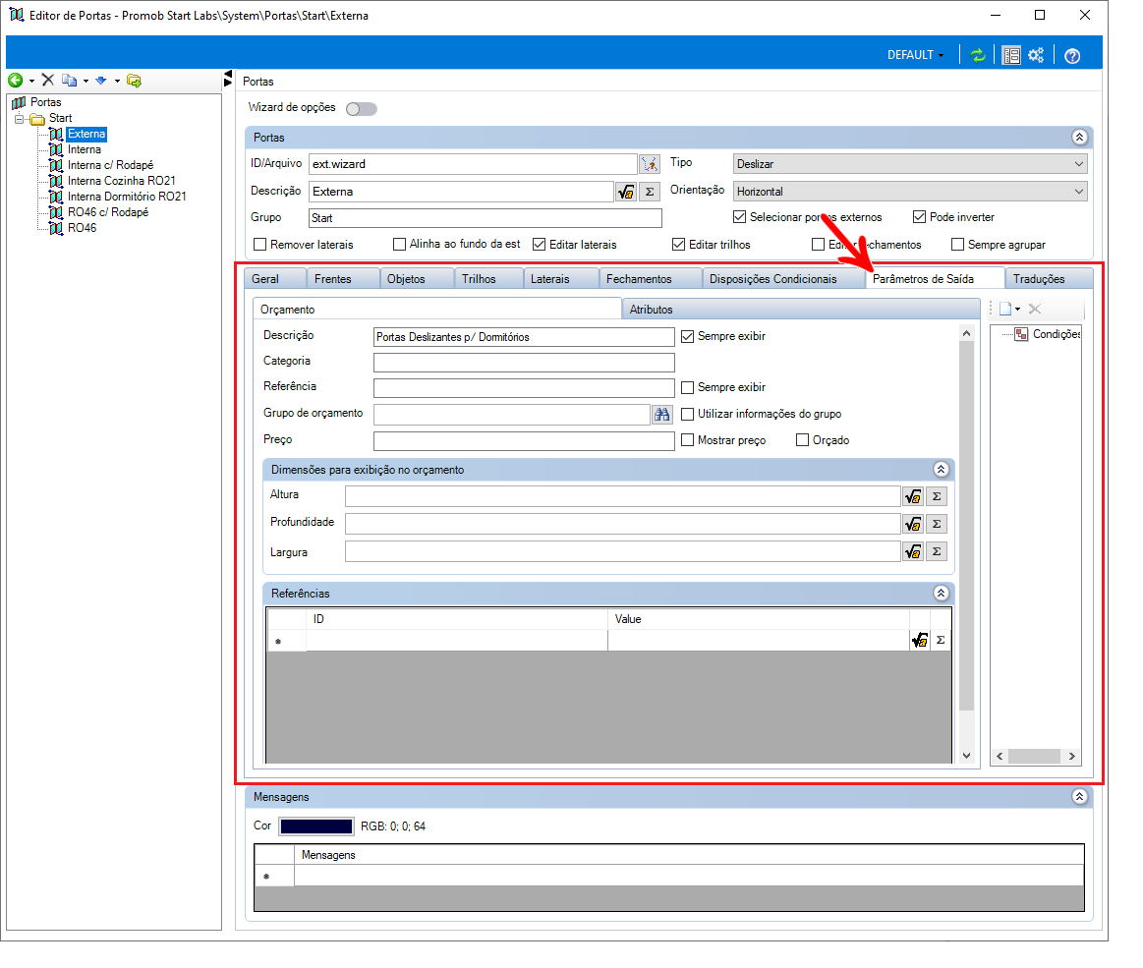Click the green back arrow icon

[x=16, y=81]
